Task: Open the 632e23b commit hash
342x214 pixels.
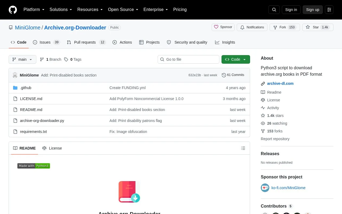Action: pos(195,75)
